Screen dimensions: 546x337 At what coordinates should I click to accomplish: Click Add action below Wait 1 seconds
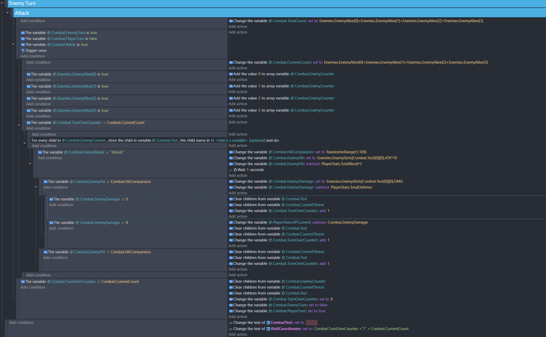pos(238,175)
